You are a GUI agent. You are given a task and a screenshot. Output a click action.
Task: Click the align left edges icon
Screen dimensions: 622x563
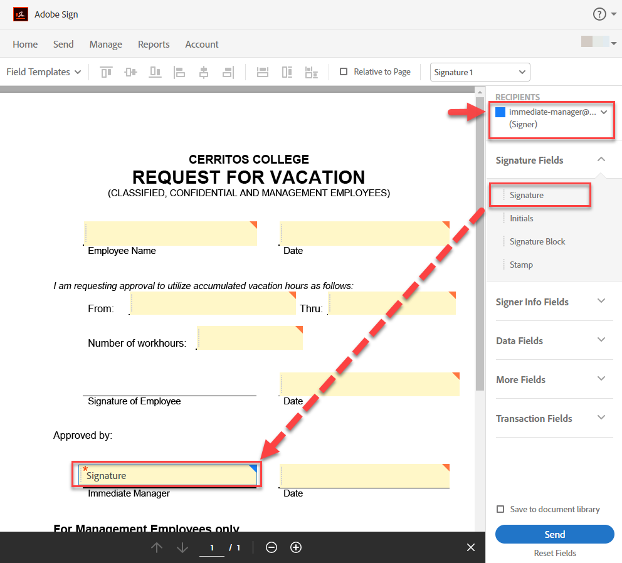pos(179,72)
